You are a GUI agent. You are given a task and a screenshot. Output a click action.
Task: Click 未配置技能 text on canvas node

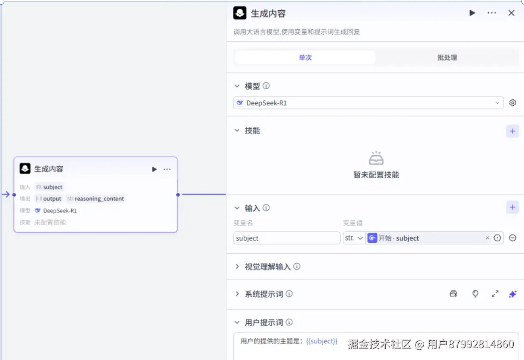point(50,222)
